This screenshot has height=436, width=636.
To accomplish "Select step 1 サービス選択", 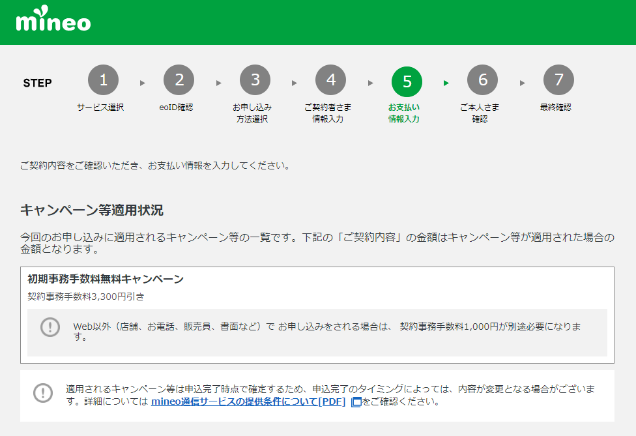I will coord(103,80).
